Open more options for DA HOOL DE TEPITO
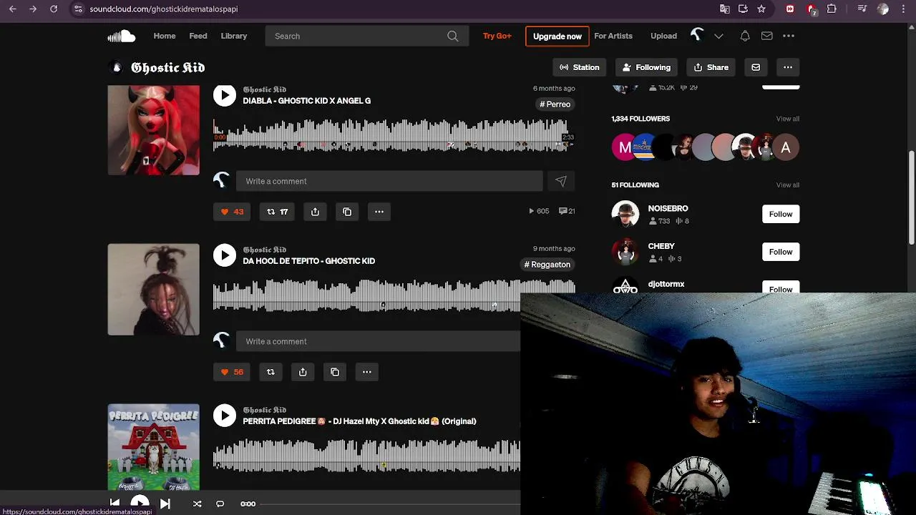Screen dimensions: 916x515 [x=366, y=372]
